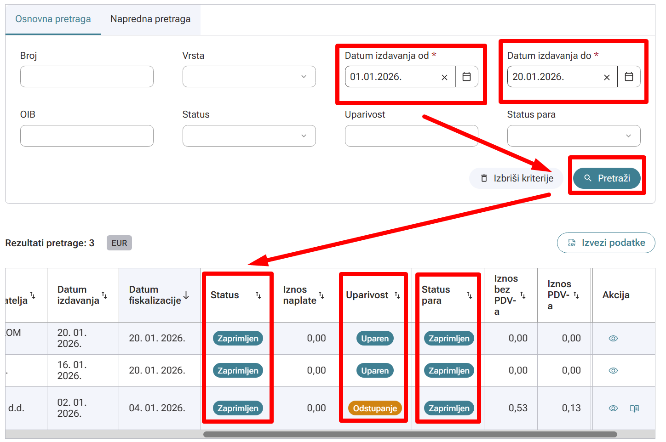Clear the 20.01.2026. end date value
666x442 pixels.
607,77
